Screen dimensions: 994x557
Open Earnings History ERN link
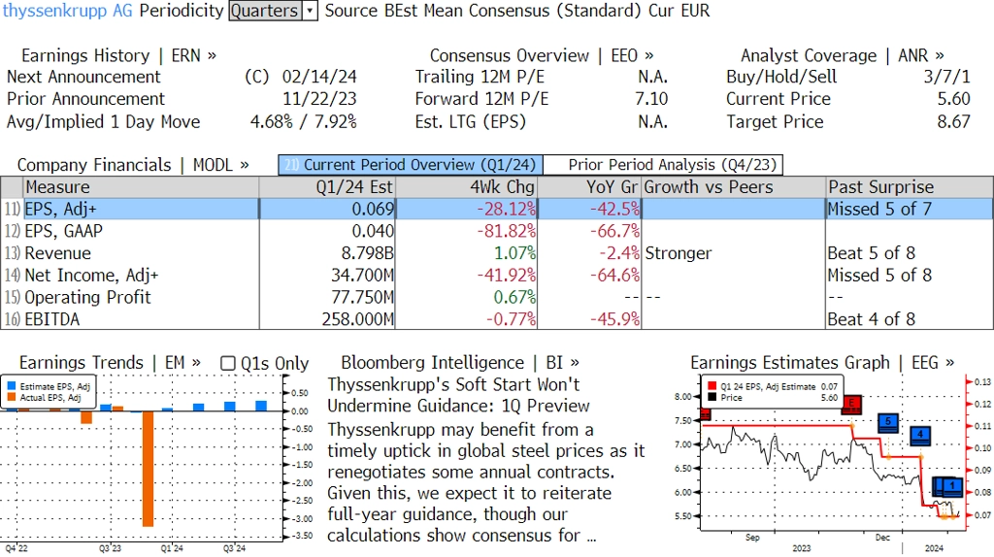click(x=119, y=55)
